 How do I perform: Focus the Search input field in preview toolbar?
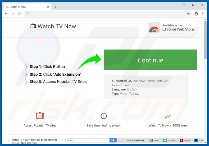coord(88,140)
